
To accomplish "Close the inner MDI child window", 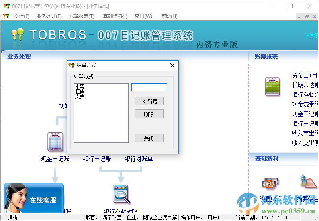I will click(315, 17).
